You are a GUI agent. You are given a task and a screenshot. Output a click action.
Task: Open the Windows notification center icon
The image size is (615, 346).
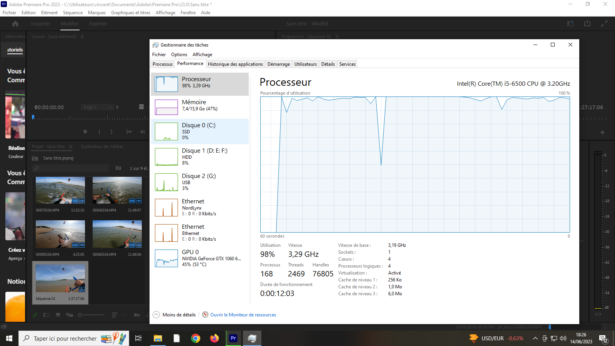click(603, 339)
